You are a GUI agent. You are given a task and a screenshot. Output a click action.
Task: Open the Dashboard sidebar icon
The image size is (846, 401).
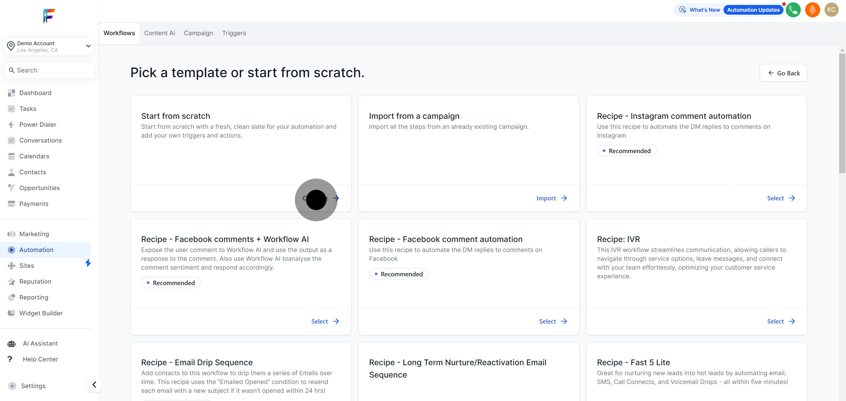[11, 93]
